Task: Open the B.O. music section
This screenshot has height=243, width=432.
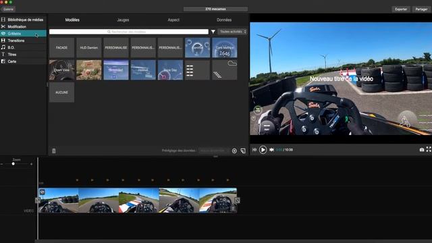Action: tap(23, 47)
